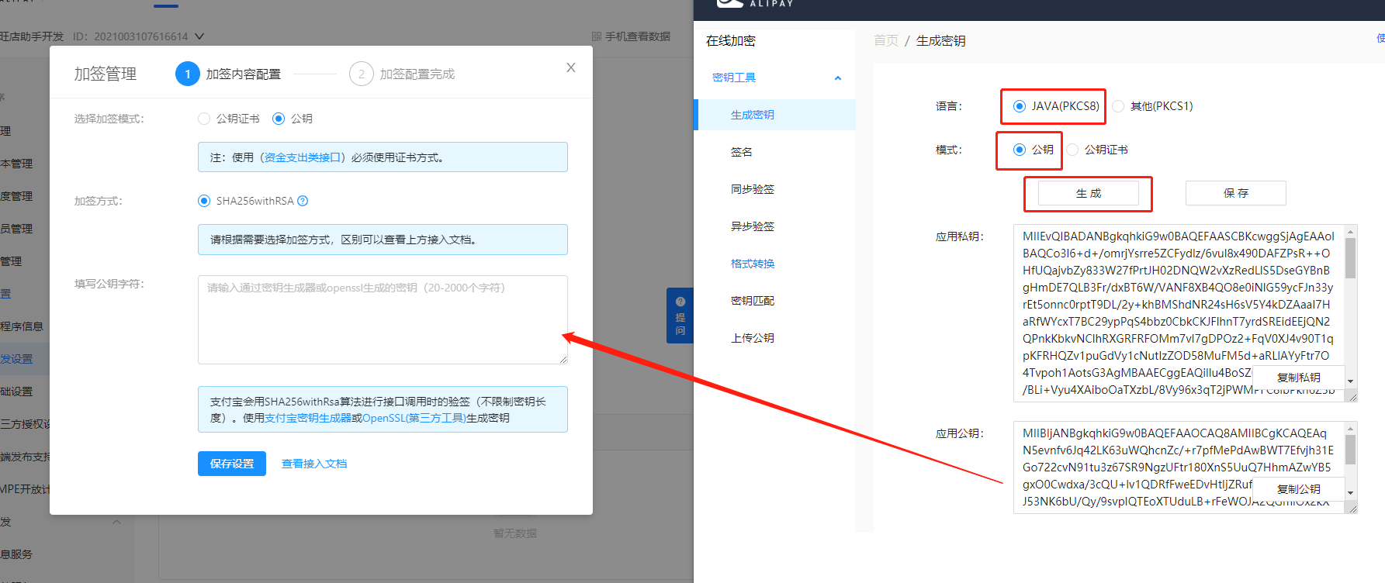Select SHA256withRSA signing method radio

pos(204,201)
